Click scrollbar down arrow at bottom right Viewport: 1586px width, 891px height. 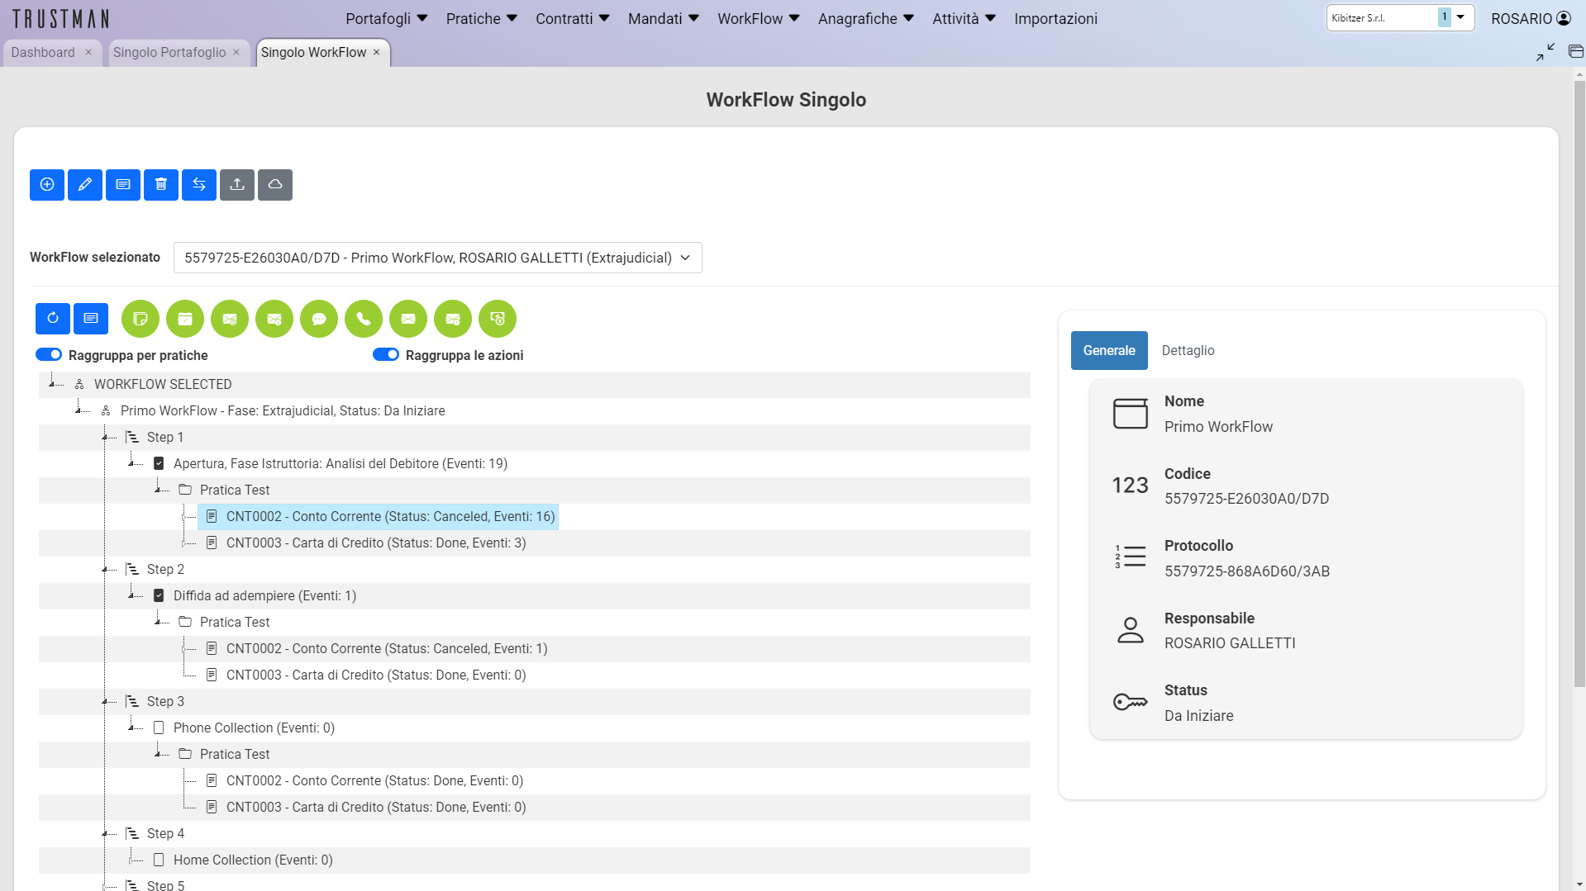(x=1579, y=884)
